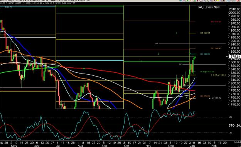Select the LQ High 1833 level label
241x147 pixels.
(207, 72)
